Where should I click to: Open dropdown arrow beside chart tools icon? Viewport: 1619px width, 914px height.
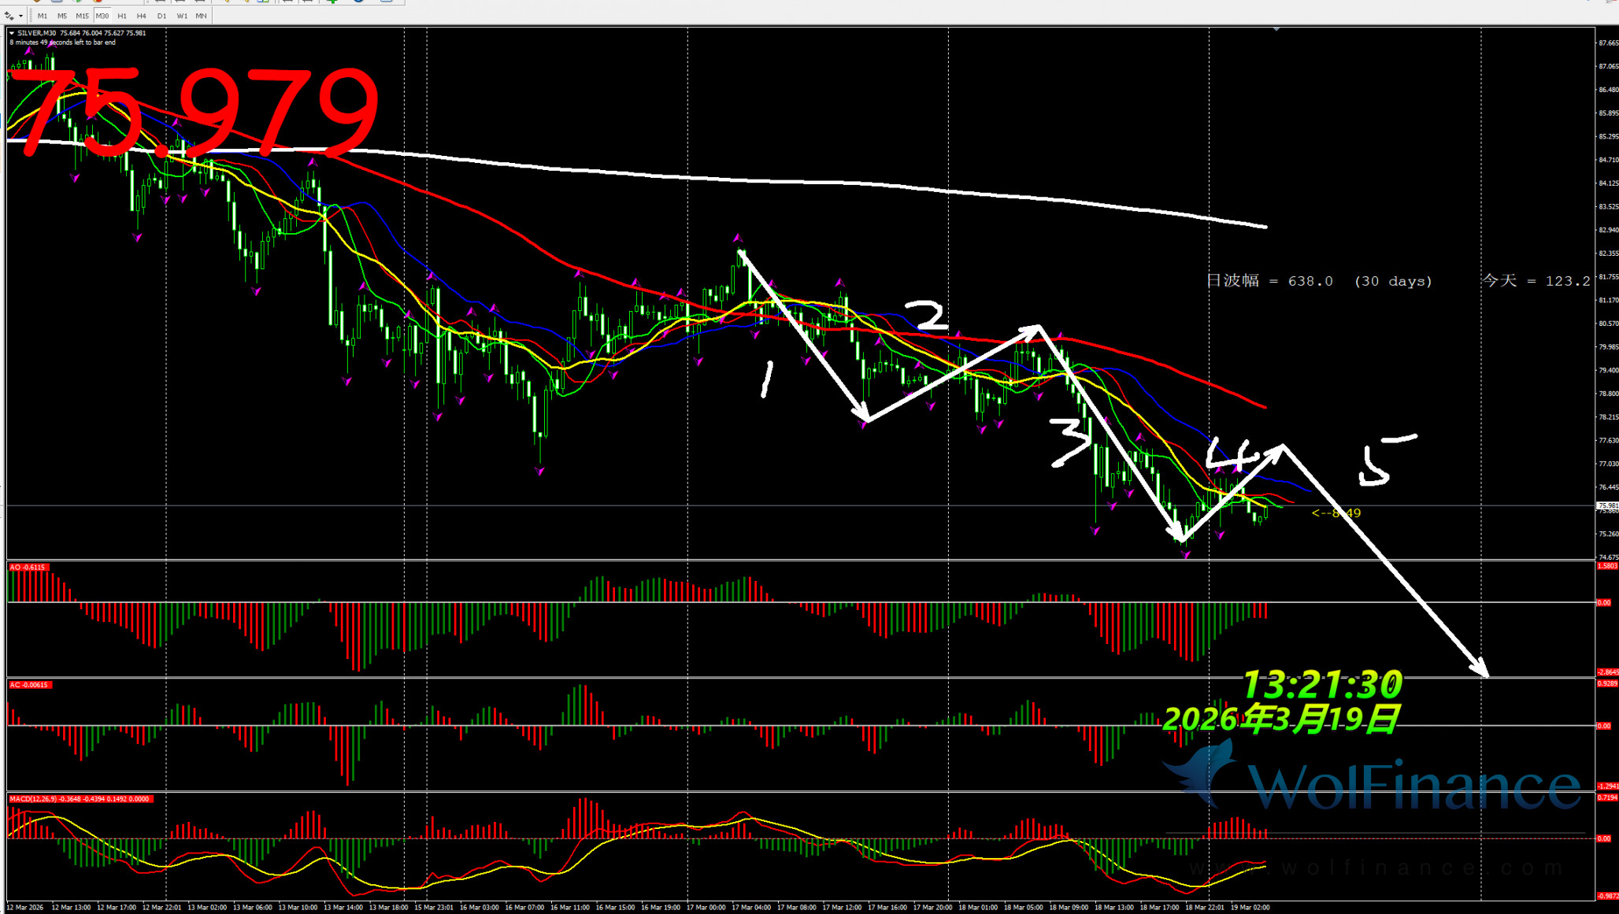click(20, 16)
